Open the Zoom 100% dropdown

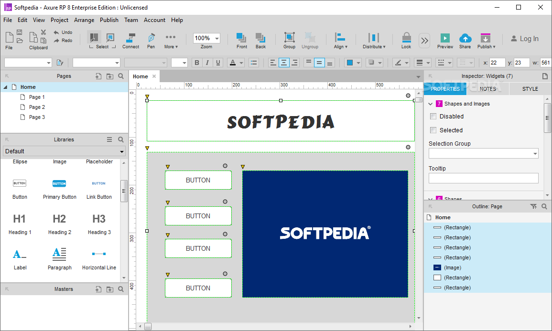click(x=217, y=38)
